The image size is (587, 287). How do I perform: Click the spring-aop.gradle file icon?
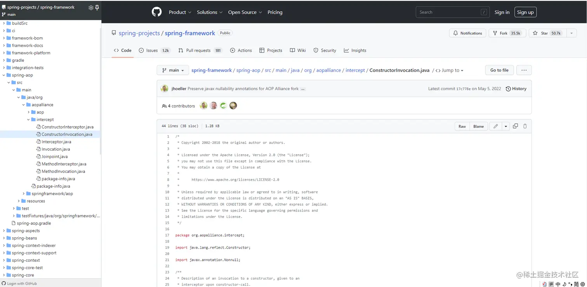tap(14, 223)
